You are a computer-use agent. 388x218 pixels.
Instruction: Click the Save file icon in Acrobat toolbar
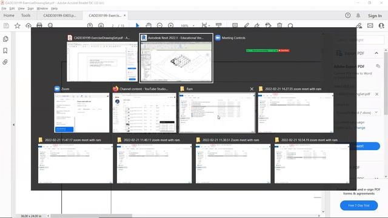(6, 25)
